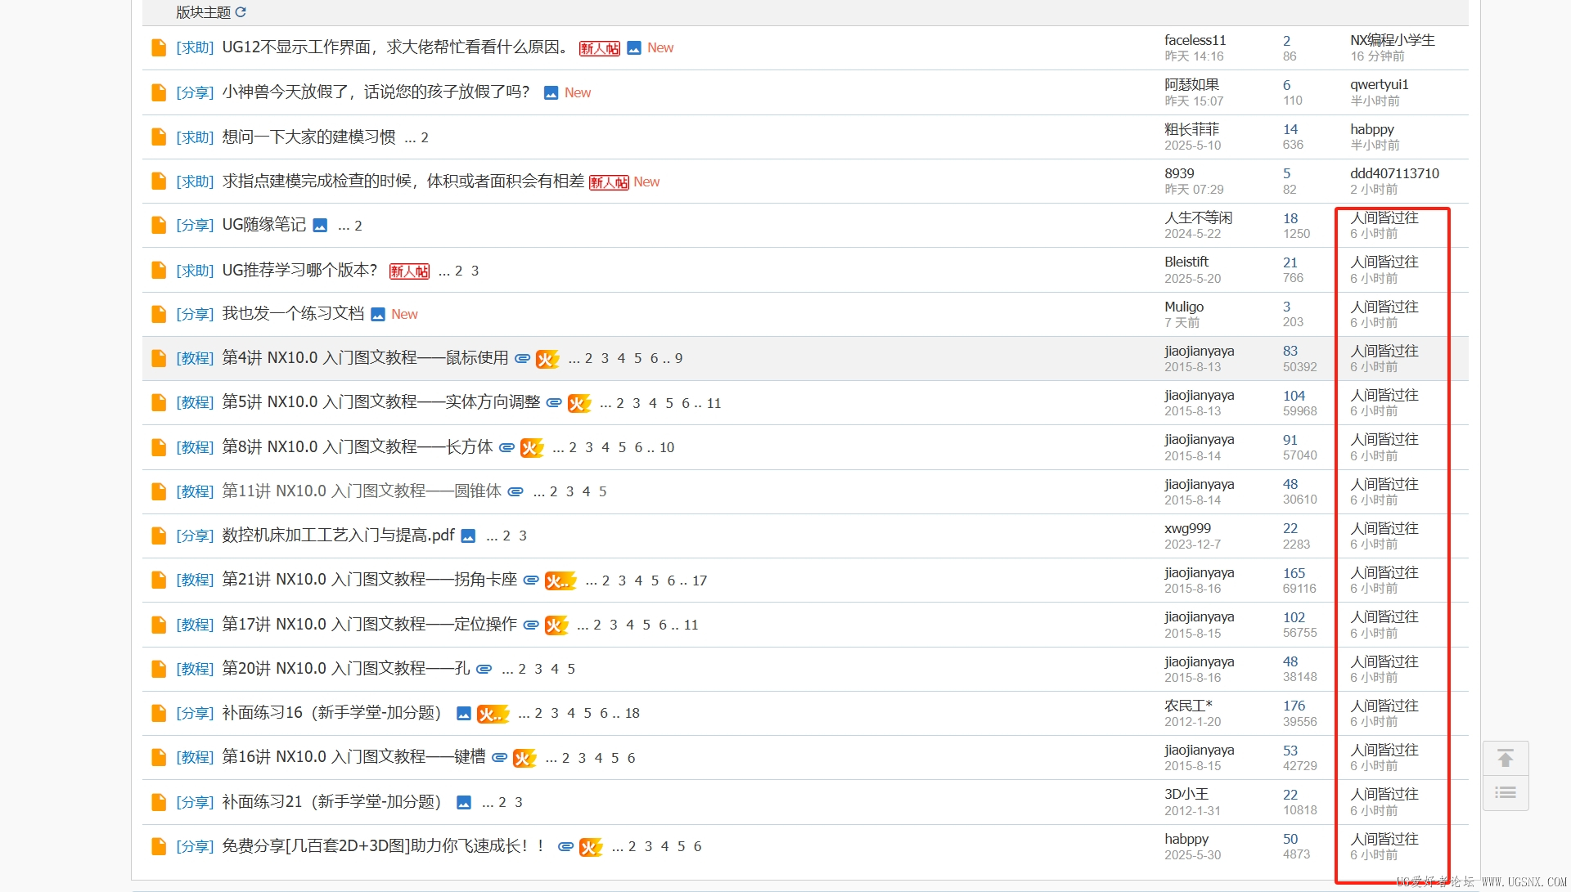Open last poster NX编程小学生 profile
Image resolution: width=1571 pixels, height=892 pixels.
tap(1392, 40)
